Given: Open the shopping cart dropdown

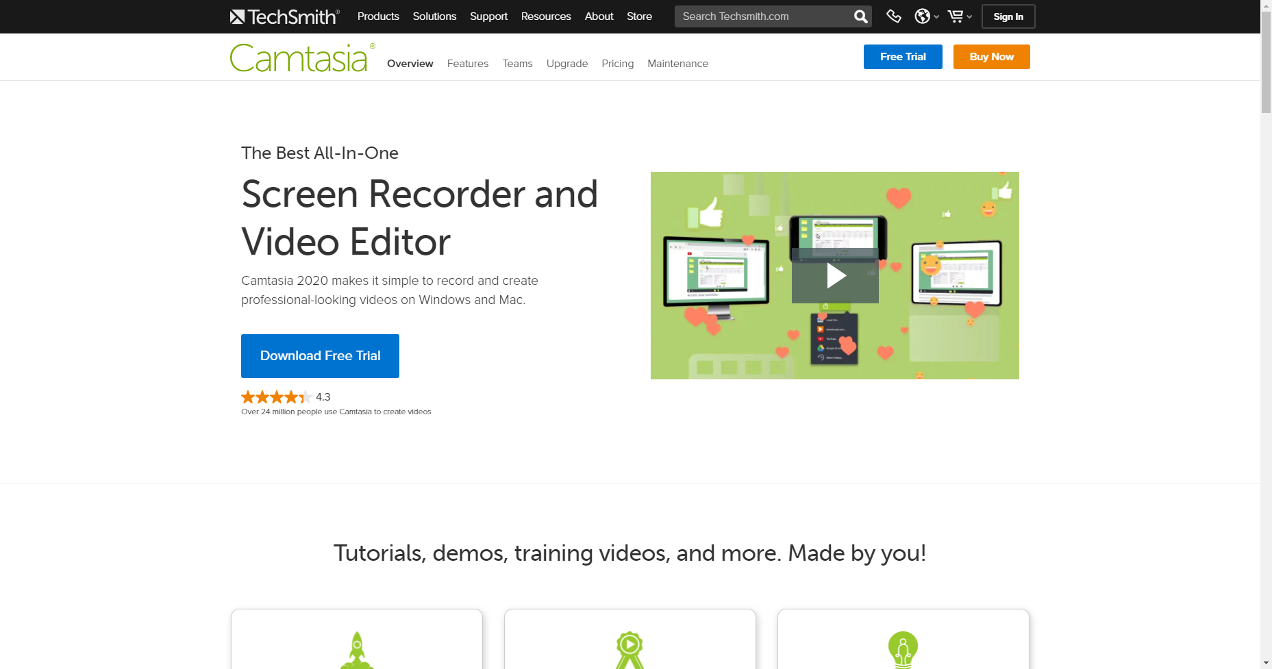Looking at the screenshot, I should point(959,16).
